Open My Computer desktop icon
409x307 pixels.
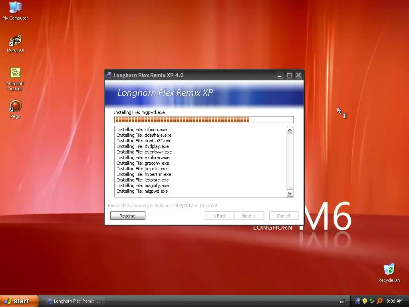point(15,11)
